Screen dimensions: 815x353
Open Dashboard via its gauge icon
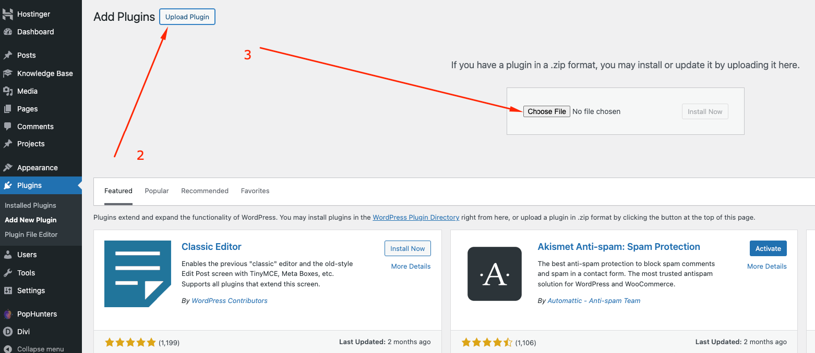[x=8, y=32]
